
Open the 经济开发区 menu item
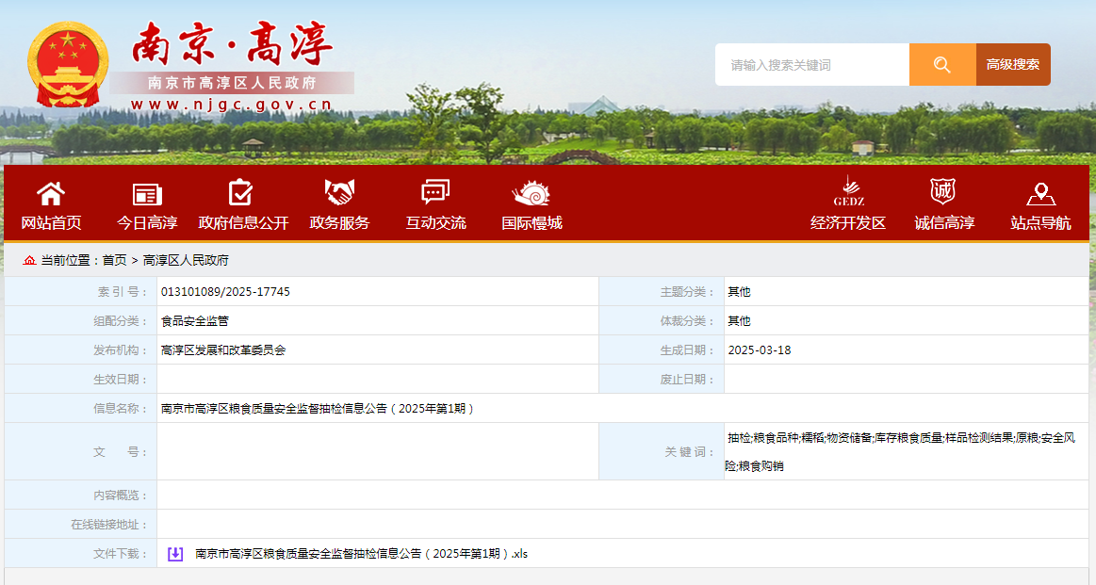(x=848, y=223)
